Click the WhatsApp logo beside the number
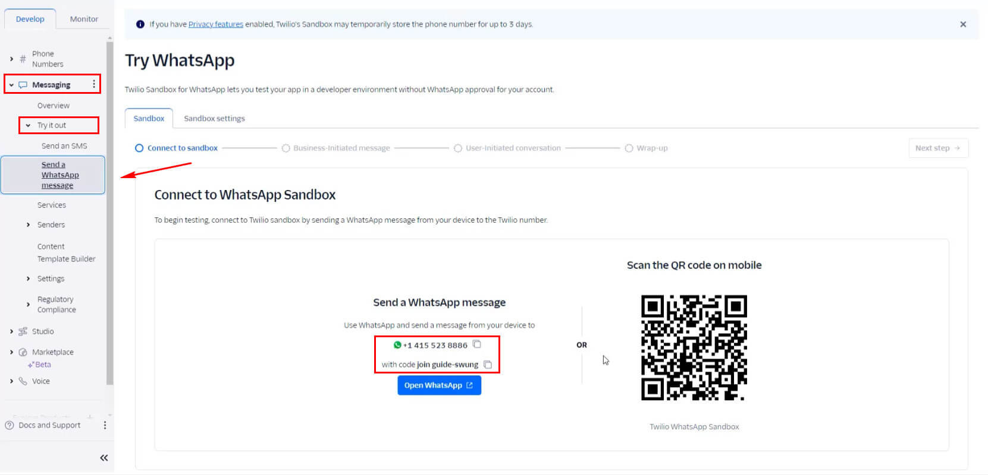 coord(397,345)
